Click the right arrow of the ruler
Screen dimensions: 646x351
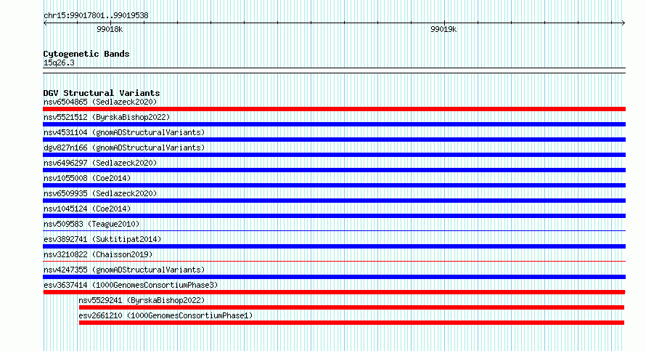pyautogui.click(x=623, y=23)
